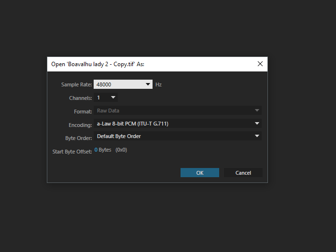Click the dialog title 'Open Boavalhu lady 2 - Copy.tif As'
This screenshot has width=336, height=252.
98,64
